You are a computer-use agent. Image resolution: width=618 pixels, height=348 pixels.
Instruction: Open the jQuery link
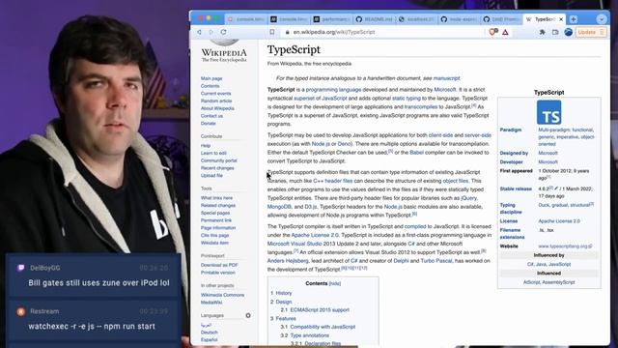[x=468, y=198]
